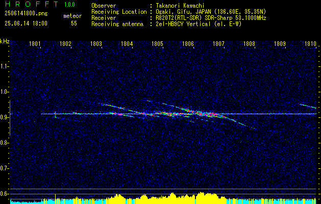
Task: Click frequency axis label 1.1
Action: 5,66
